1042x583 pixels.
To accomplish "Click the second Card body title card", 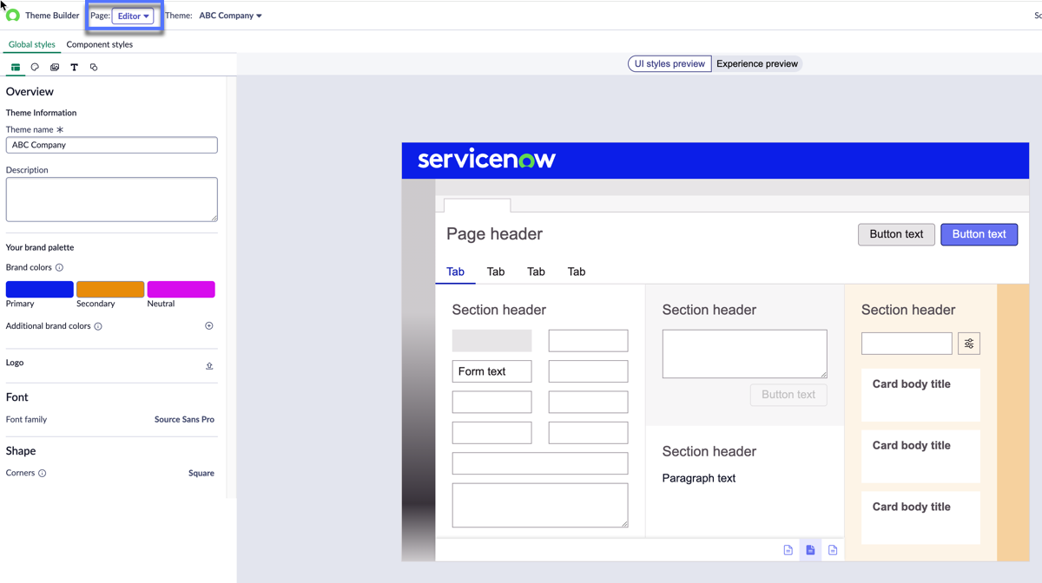I will (x=920, y=456).
